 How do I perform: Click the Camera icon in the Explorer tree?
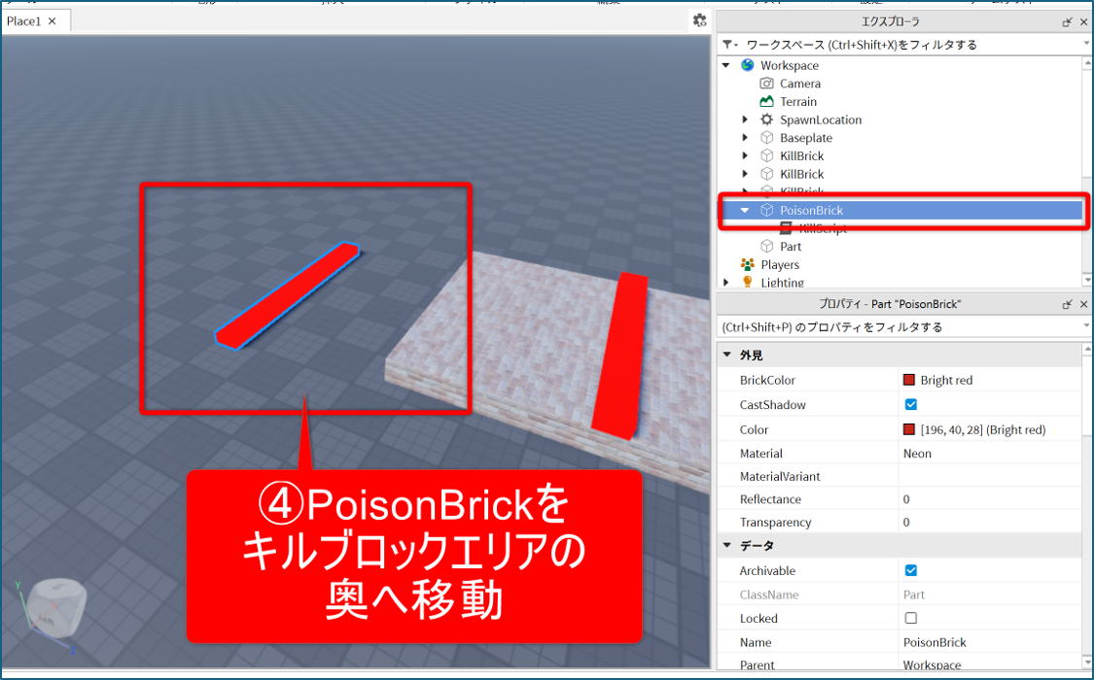(766, 84)
